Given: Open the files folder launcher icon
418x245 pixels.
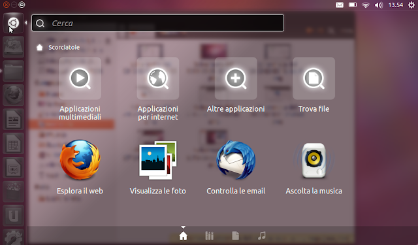Looking at the screenshot, I should pos(13,71).
